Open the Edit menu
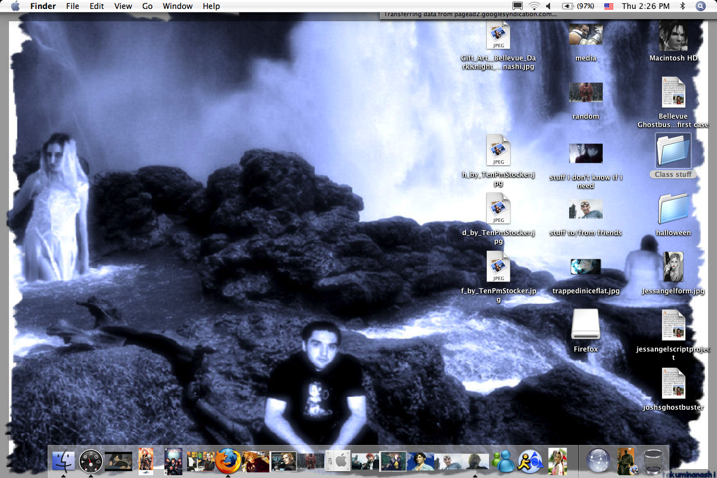717x478 pixels. point(97,6)
